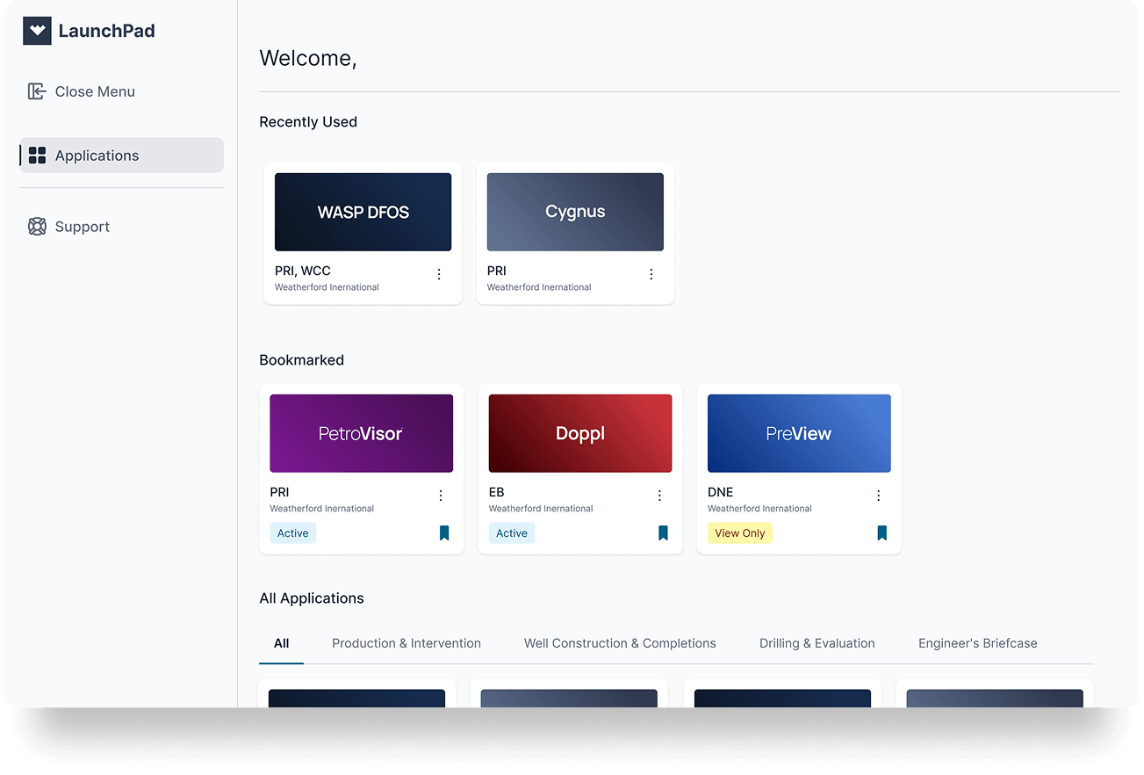
Task: Click Active status badge on PetroVisor
Action: (x=292, y=533)
